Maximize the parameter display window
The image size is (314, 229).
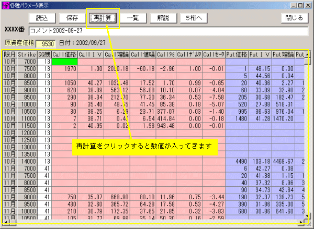(300, 5)
